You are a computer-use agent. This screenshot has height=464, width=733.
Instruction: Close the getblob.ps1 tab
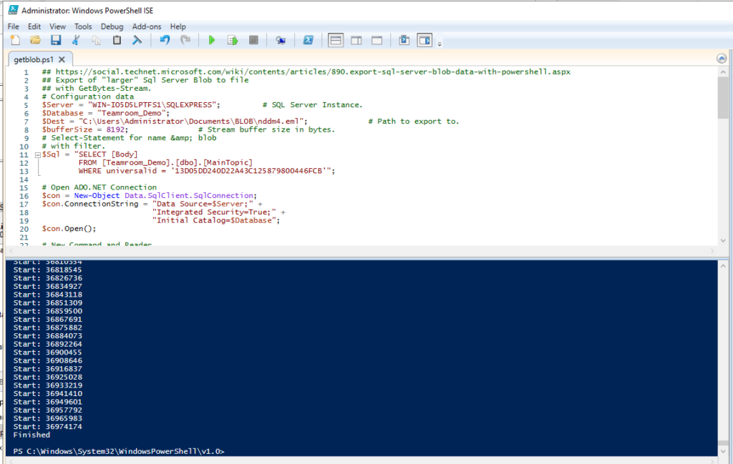click(59, 59)
